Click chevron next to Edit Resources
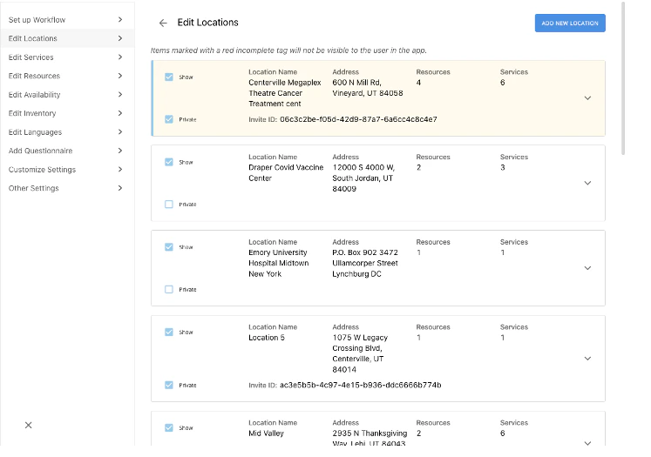The height and width of the screenshot is (457, 651). point(120,76)
